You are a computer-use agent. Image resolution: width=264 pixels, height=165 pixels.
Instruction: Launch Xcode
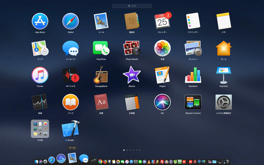(x=71, y=129)
